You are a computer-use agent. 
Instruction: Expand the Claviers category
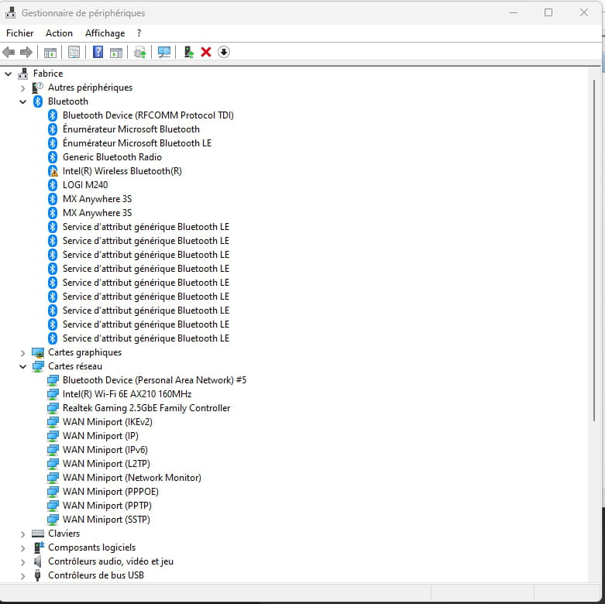click(22, 534)
